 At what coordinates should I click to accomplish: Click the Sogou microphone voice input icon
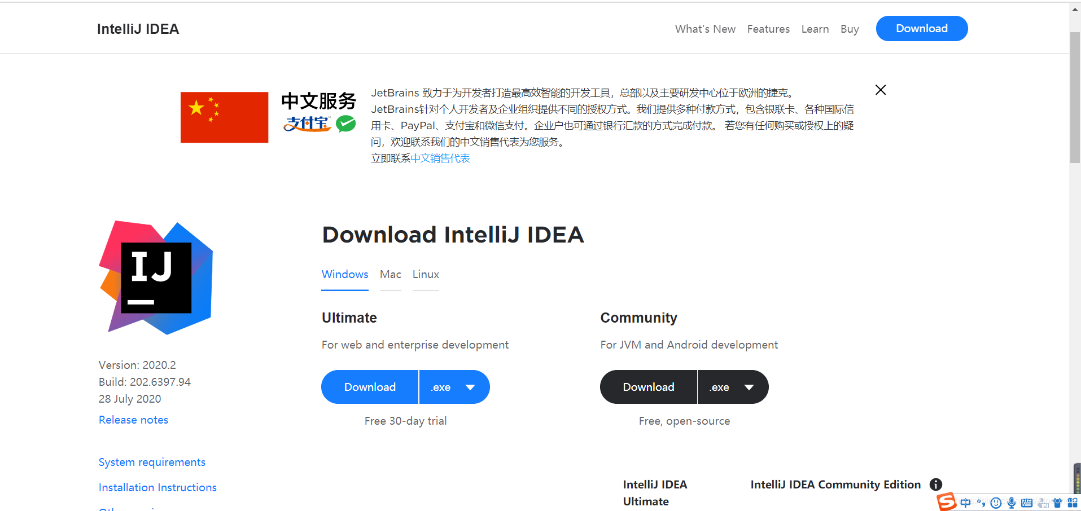pos(1012,503)
